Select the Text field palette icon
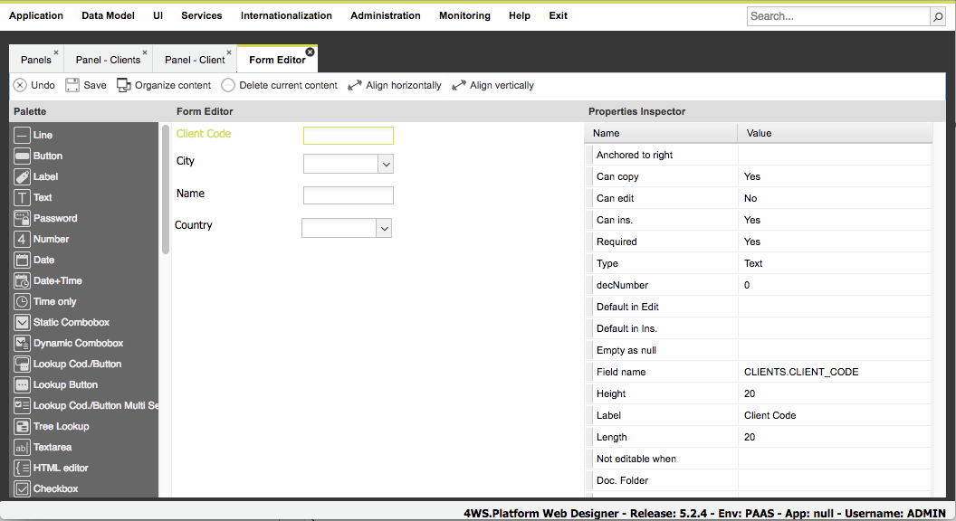 pos(22,197)
